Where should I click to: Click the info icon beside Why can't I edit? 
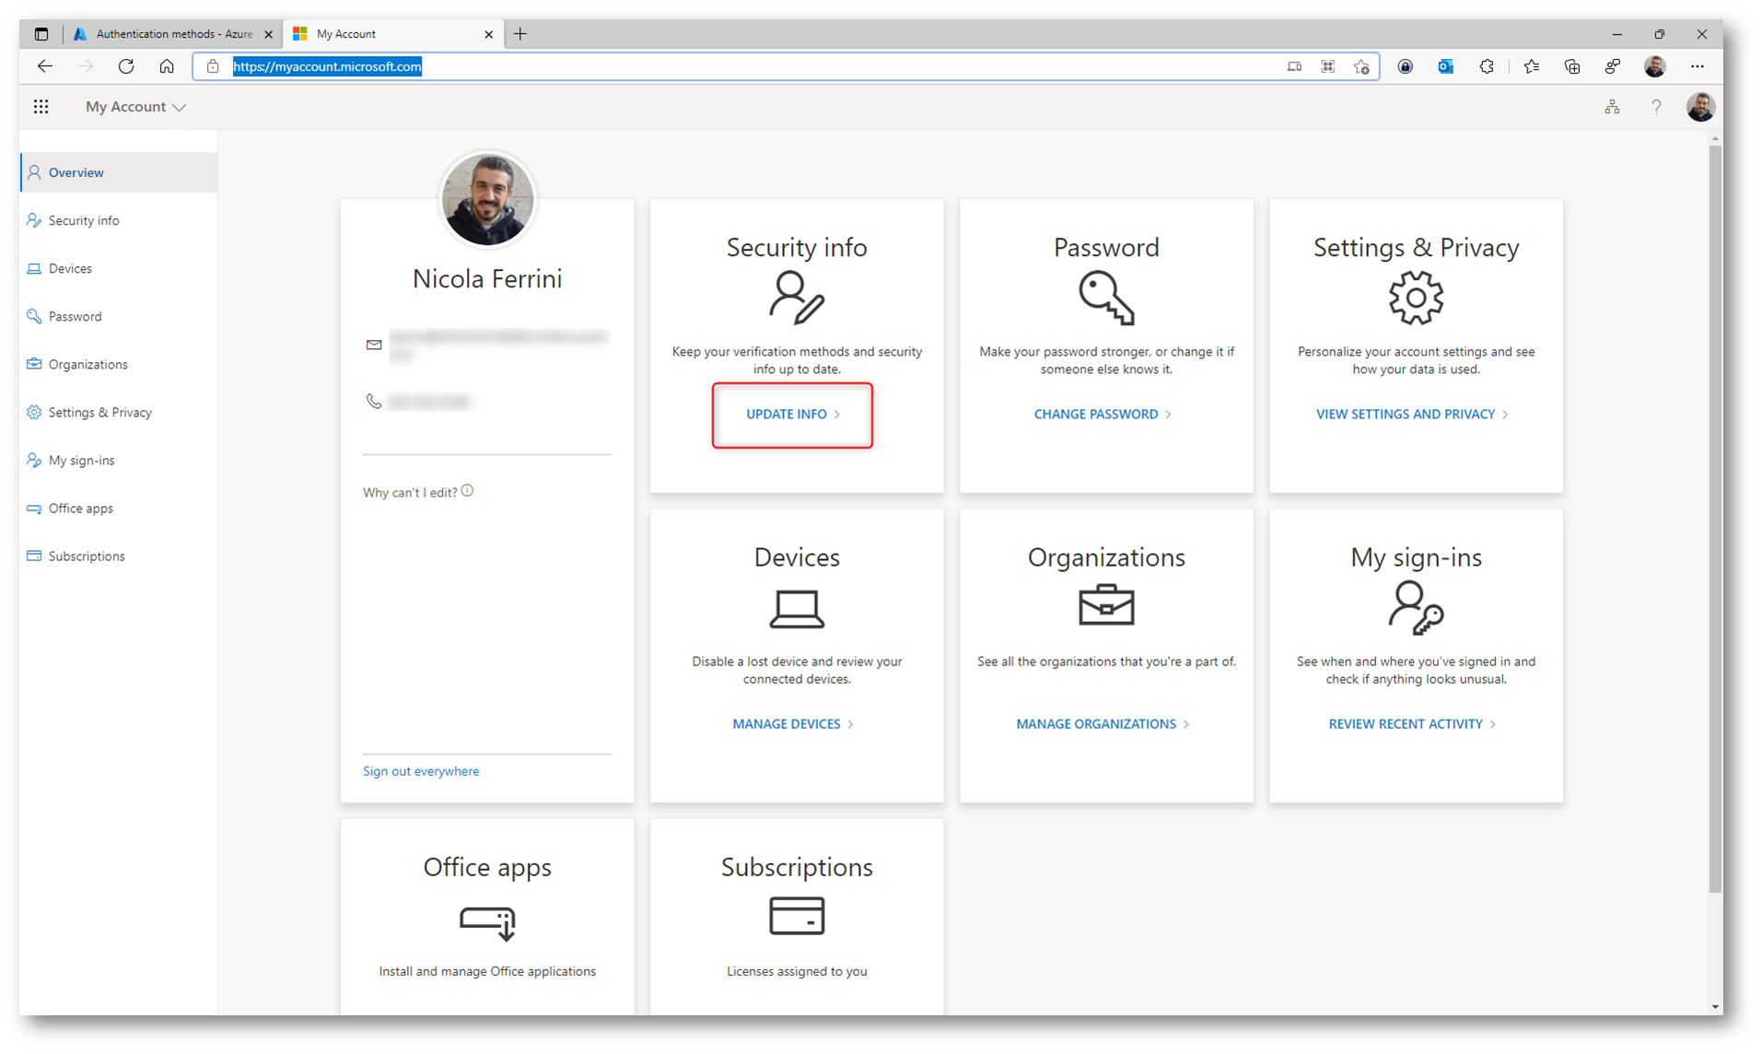[x=468, y=491]
